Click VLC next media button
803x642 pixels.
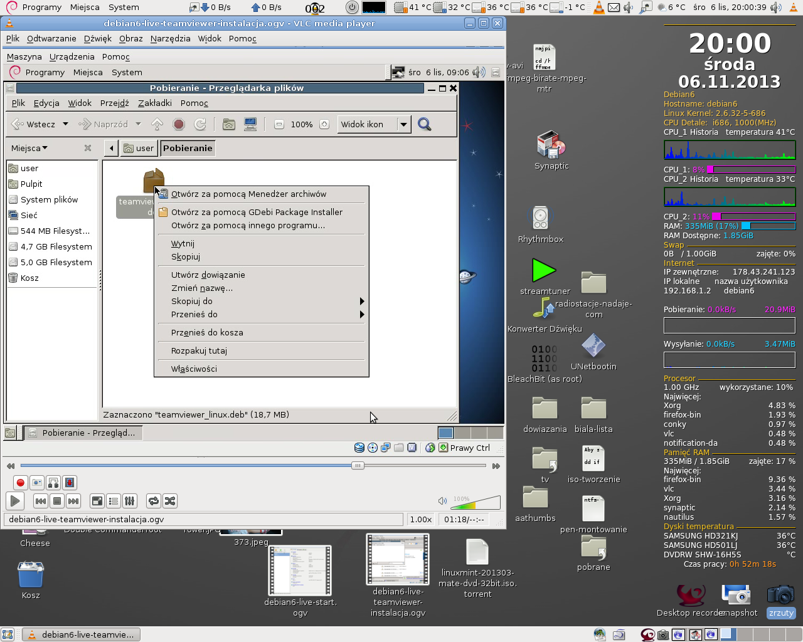(73, 501)
